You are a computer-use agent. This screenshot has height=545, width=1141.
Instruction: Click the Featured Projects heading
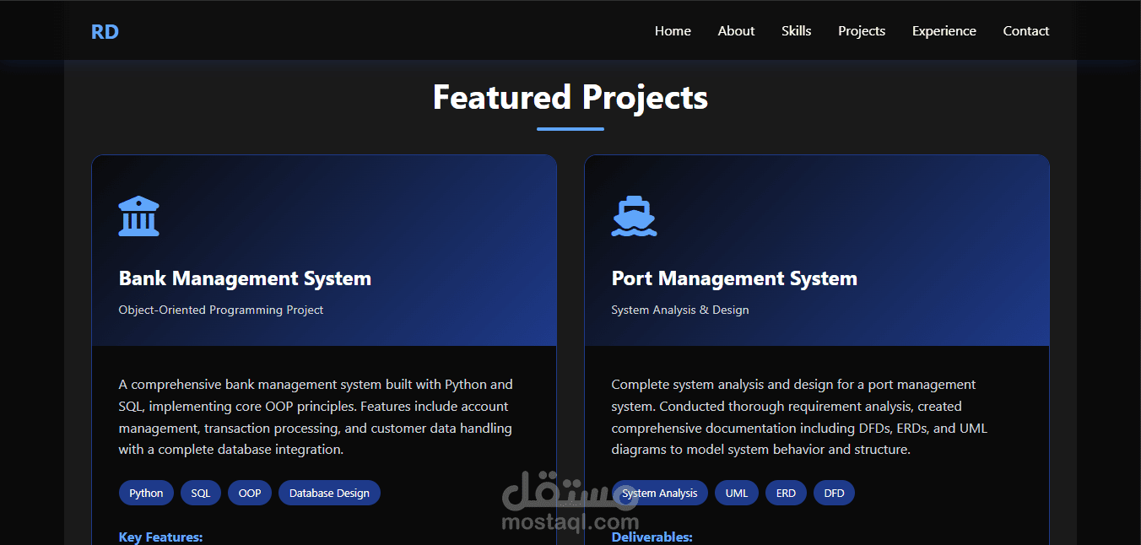tap(570, 98)
